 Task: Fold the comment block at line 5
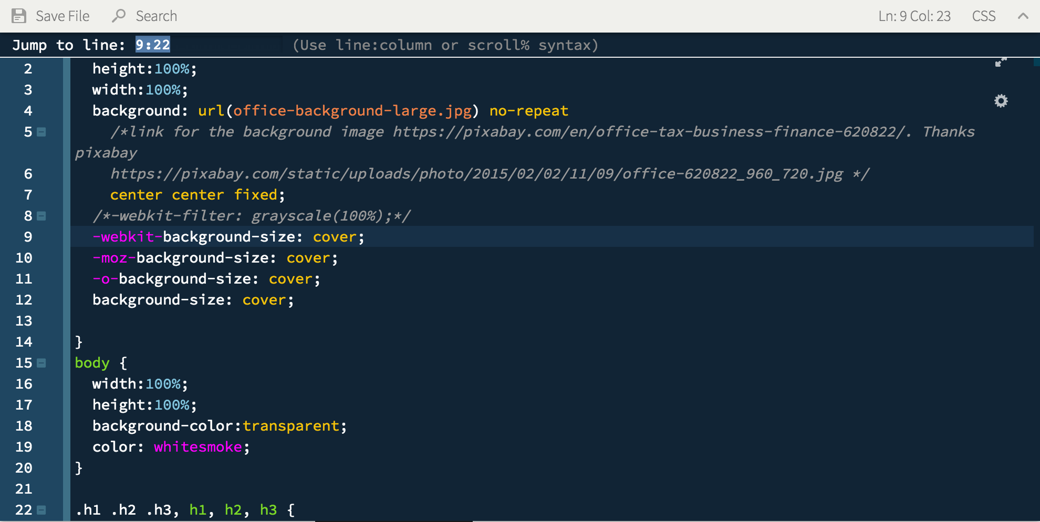coord(41,132)
